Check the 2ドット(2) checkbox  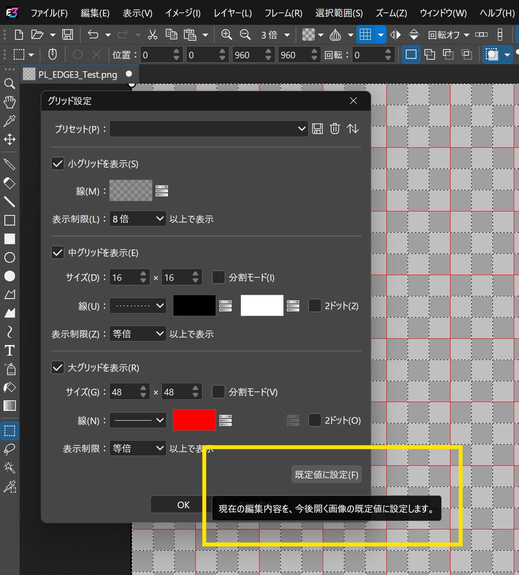pyautogui.click(x=315, y=305)
